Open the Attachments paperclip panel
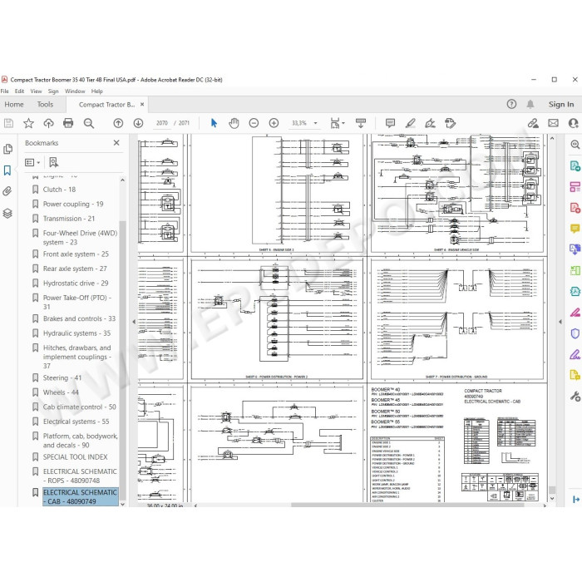The width and height of the screenshot is (582, 582). pos(7,191)
